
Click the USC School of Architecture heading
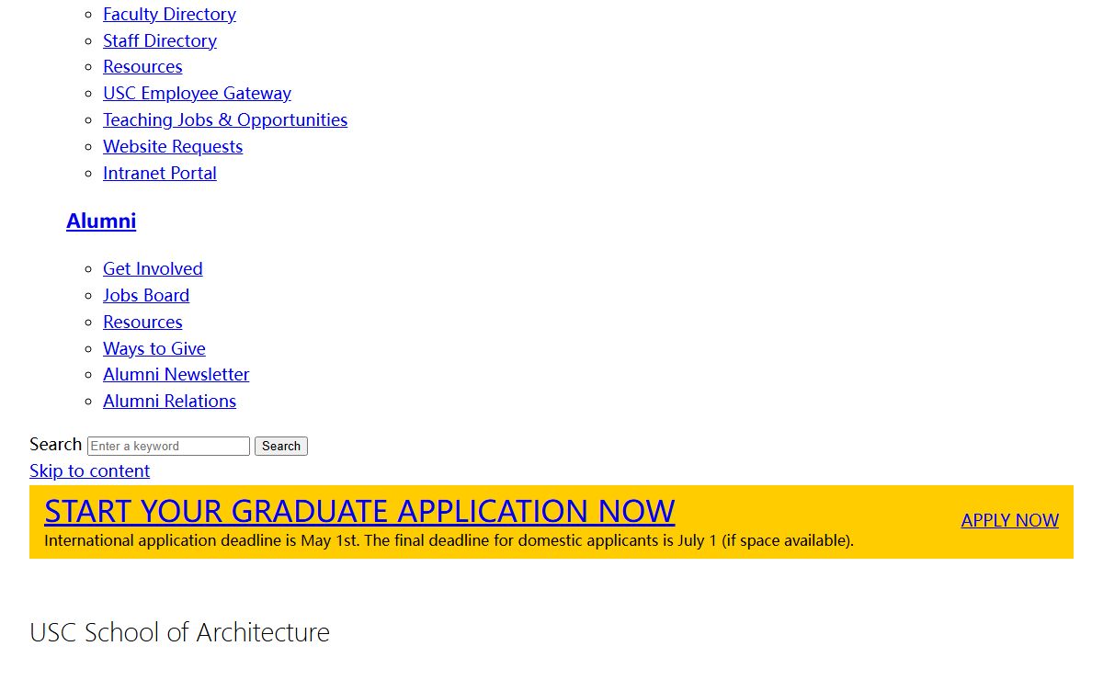coord(179,632)
